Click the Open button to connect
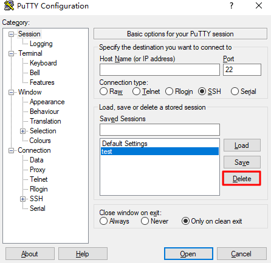This screenshot has height=263, width=271. click(x=188, y=254)
